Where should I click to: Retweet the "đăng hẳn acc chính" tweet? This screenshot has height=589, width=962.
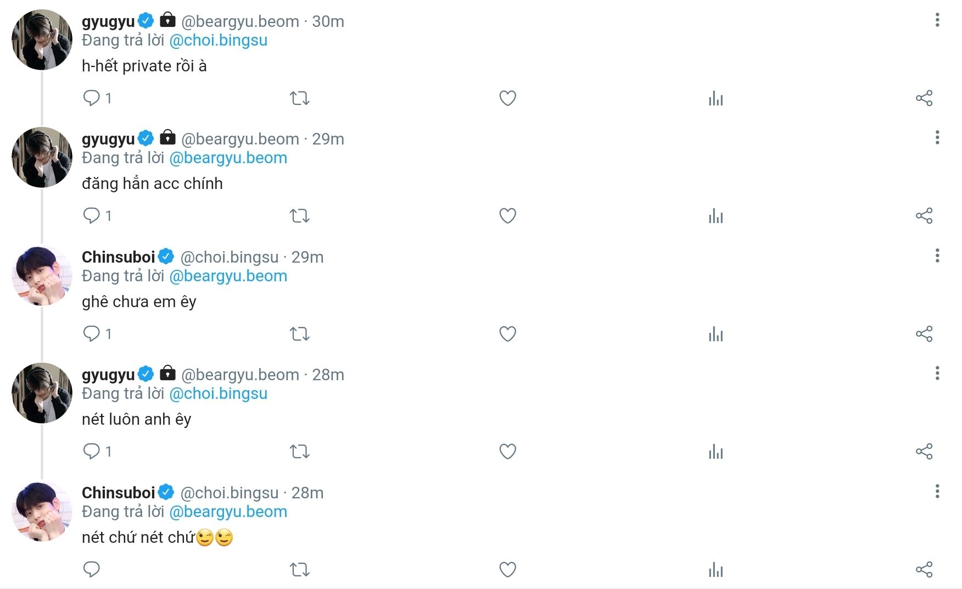point(300,216)
